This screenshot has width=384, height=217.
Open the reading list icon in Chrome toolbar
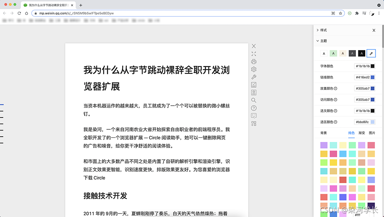(x=364, y=13)
